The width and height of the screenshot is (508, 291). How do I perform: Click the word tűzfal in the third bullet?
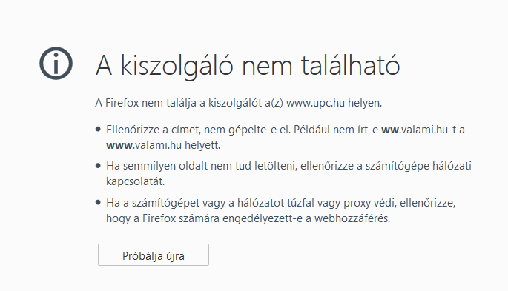(300, 203)
